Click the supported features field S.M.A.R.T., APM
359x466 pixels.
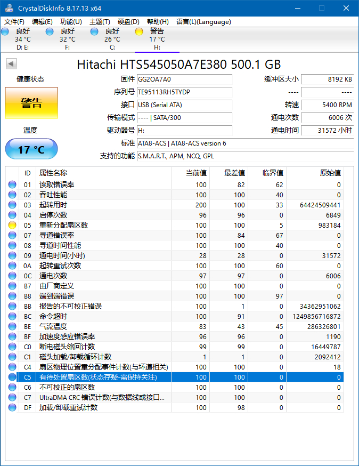click(245, 156)
